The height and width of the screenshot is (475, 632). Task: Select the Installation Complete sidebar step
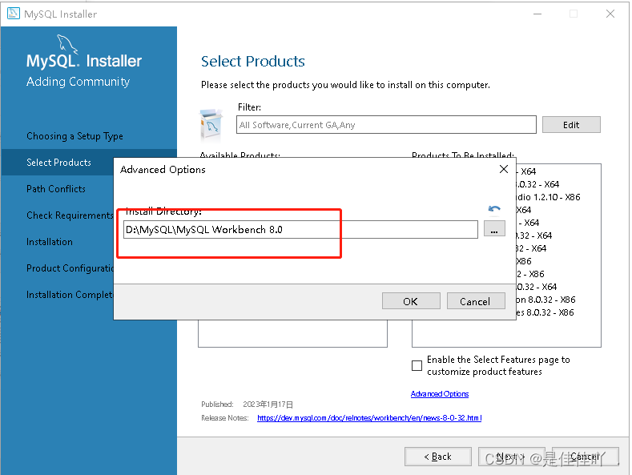[70, 295]
